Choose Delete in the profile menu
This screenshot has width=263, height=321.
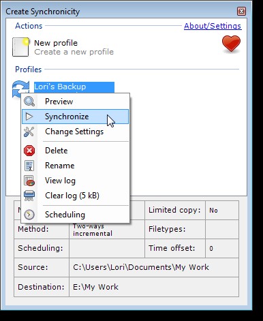click(x=75, y=151)
